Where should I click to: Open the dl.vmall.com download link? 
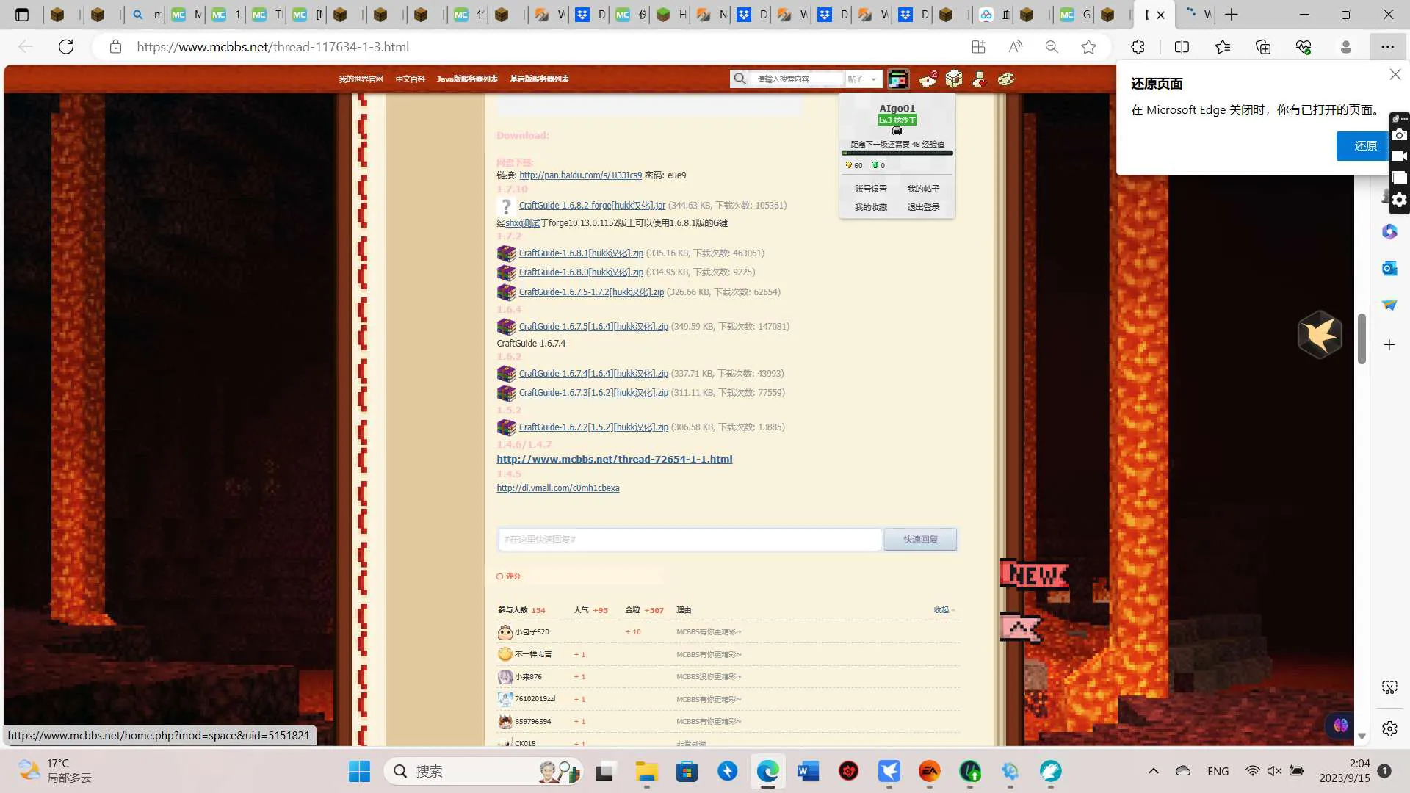[557, 488]
